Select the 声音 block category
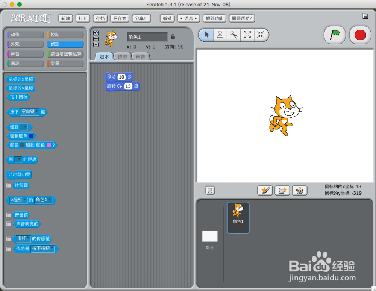Viewport: 376px width, 291px height. tap(26, 54)
